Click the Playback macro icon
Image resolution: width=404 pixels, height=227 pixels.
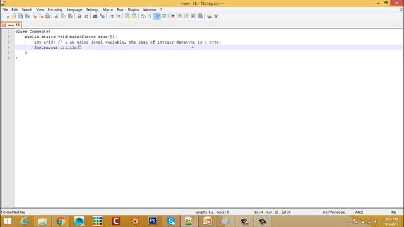tap(187, 16)
